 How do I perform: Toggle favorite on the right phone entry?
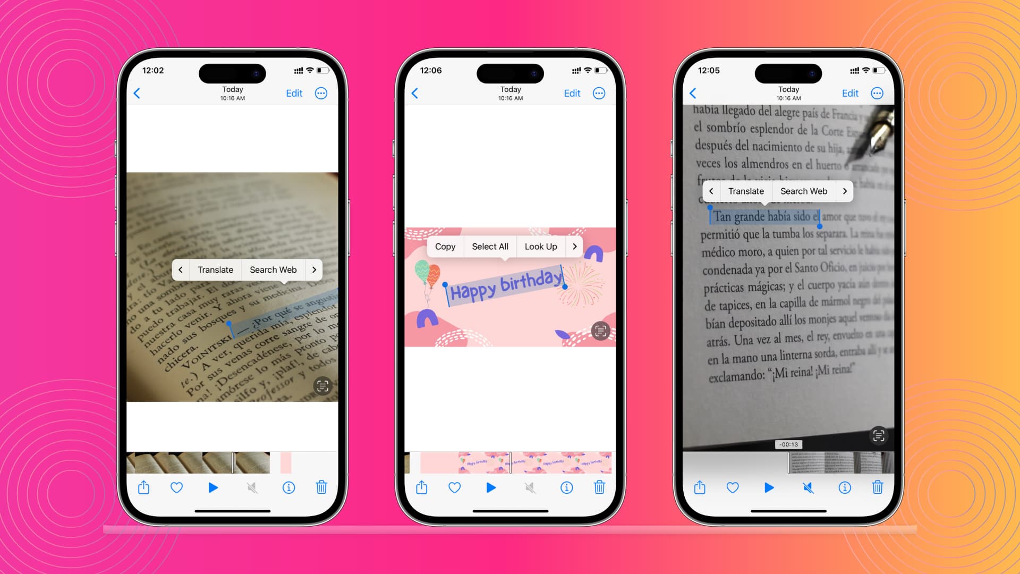click(x=733, y=487)
